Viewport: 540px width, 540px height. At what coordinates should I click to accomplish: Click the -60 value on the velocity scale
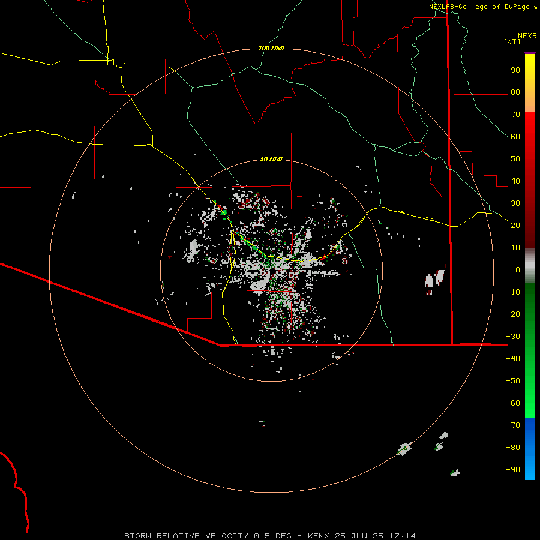click(x=513, y=403)
